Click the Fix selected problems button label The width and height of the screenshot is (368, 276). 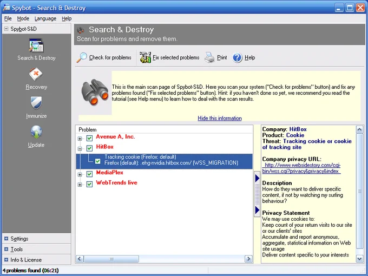click(x=176, y=57)
